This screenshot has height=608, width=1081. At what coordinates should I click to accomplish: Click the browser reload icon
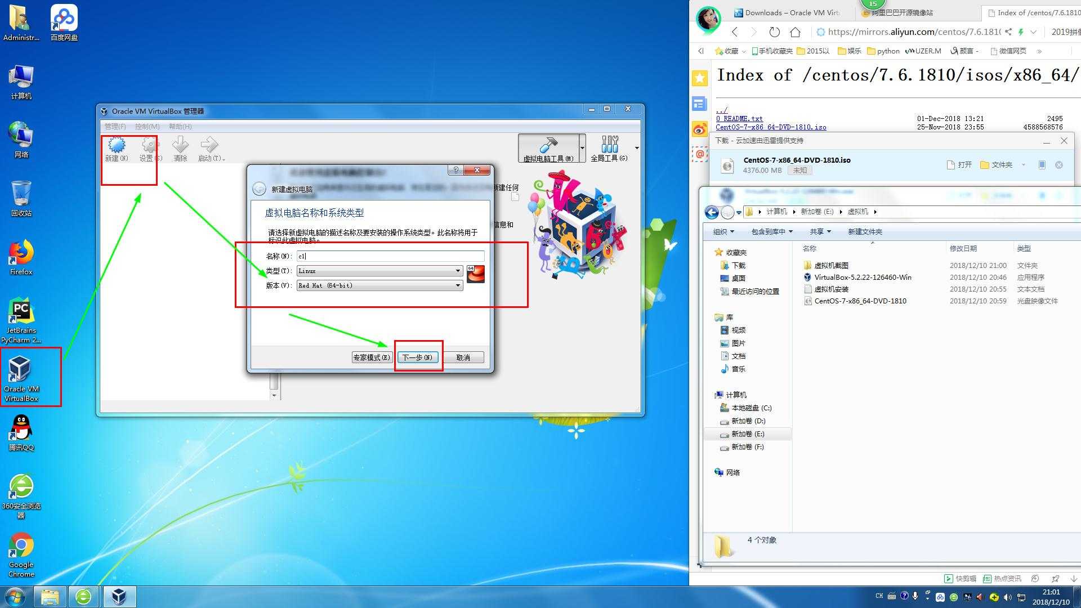775,32
